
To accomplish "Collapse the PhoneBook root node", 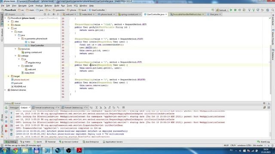I will click(x=5, y=18).
